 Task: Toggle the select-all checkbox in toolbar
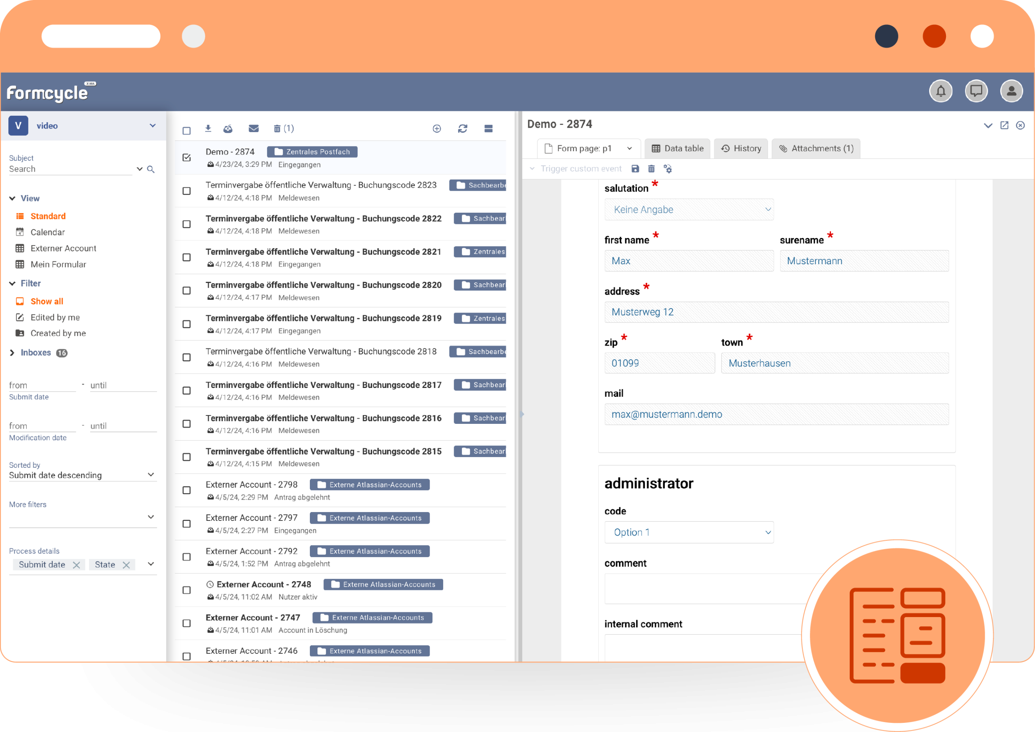point(187,130)
